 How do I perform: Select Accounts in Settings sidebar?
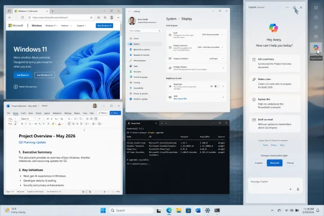pos(145,71)
